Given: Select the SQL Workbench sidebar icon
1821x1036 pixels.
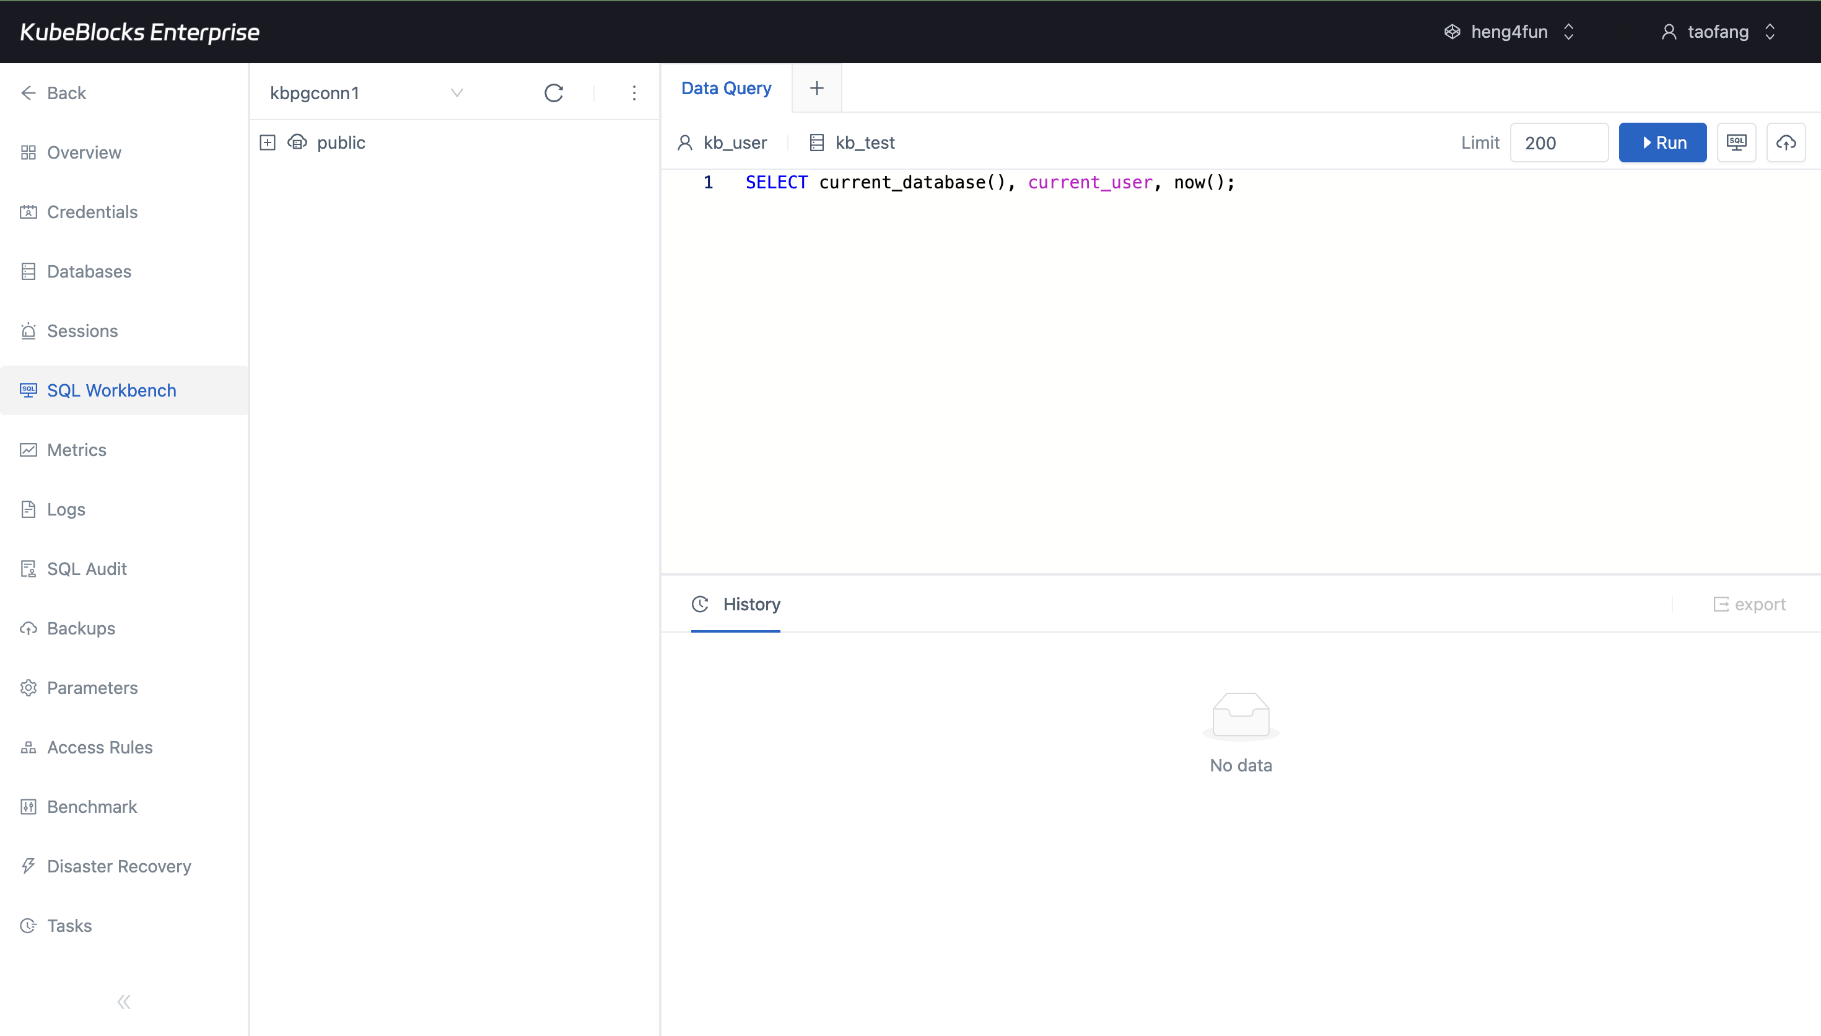Looking at the screenshot, I should [x=28, y=390].
